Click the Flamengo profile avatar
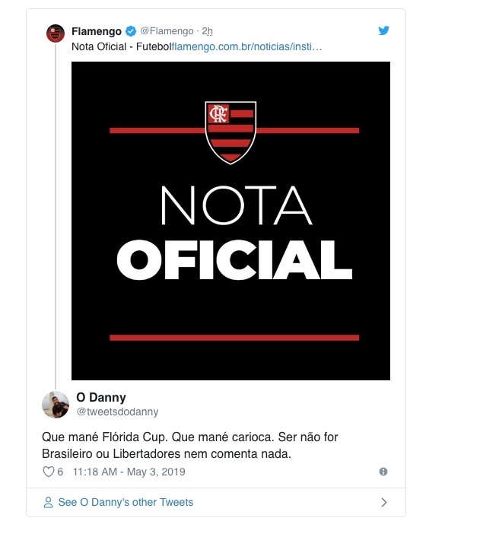This screenshot has height=553, width=480. coord(55,32)
